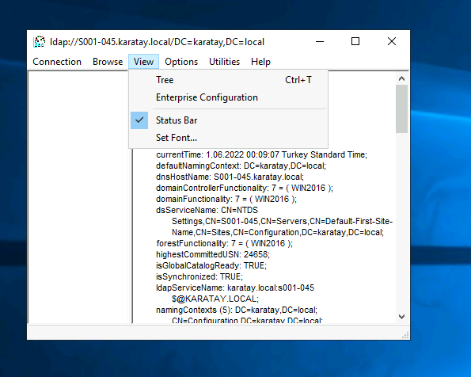
Task: Click the vertical scrollbar thumb
Action: pyautogui.click(x=401, y=109)
